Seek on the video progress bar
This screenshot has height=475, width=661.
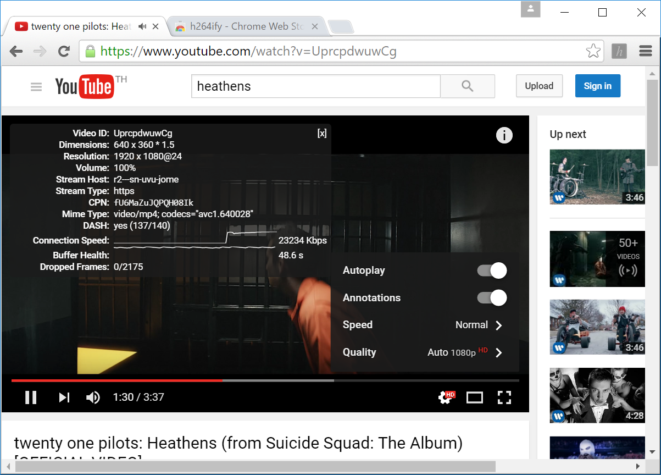tap(265, 380)
